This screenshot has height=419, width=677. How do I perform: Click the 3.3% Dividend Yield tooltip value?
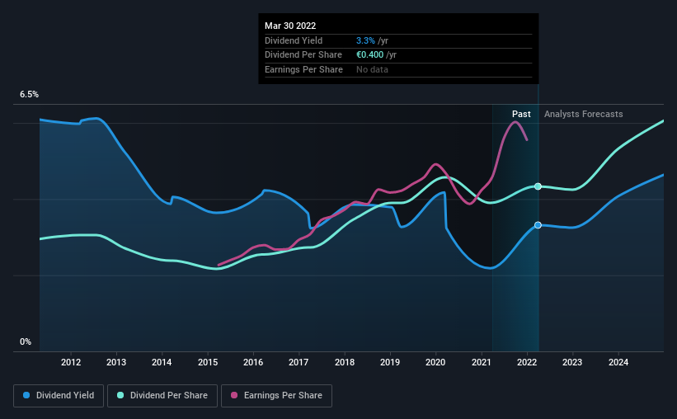(365, 40)
